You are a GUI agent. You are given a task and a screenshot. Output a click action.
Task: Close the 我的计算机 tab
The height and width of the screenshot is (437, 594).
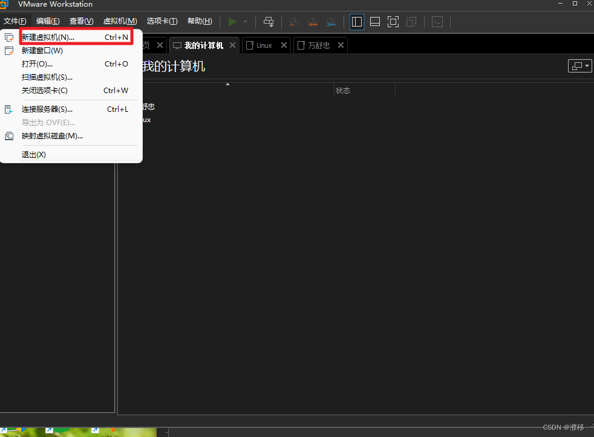tap(233, 45)
